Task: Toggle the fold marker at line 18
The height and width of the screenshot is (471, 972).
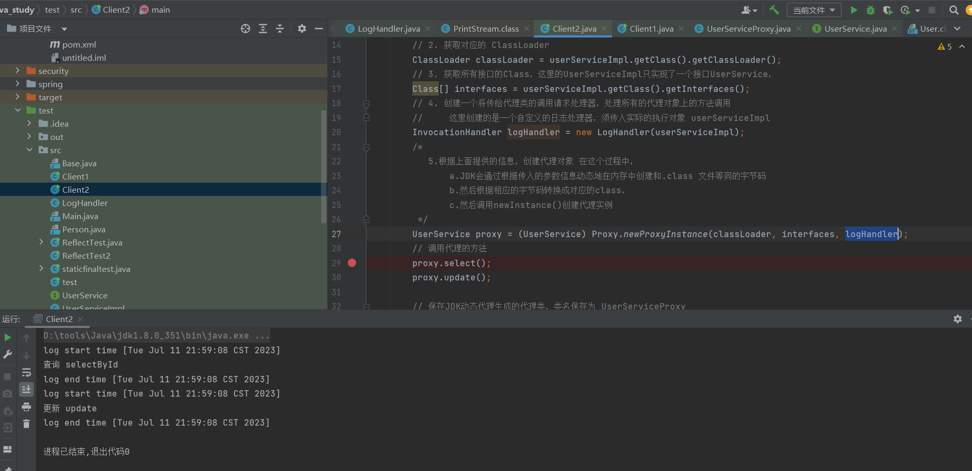Action: click(366, 103)
